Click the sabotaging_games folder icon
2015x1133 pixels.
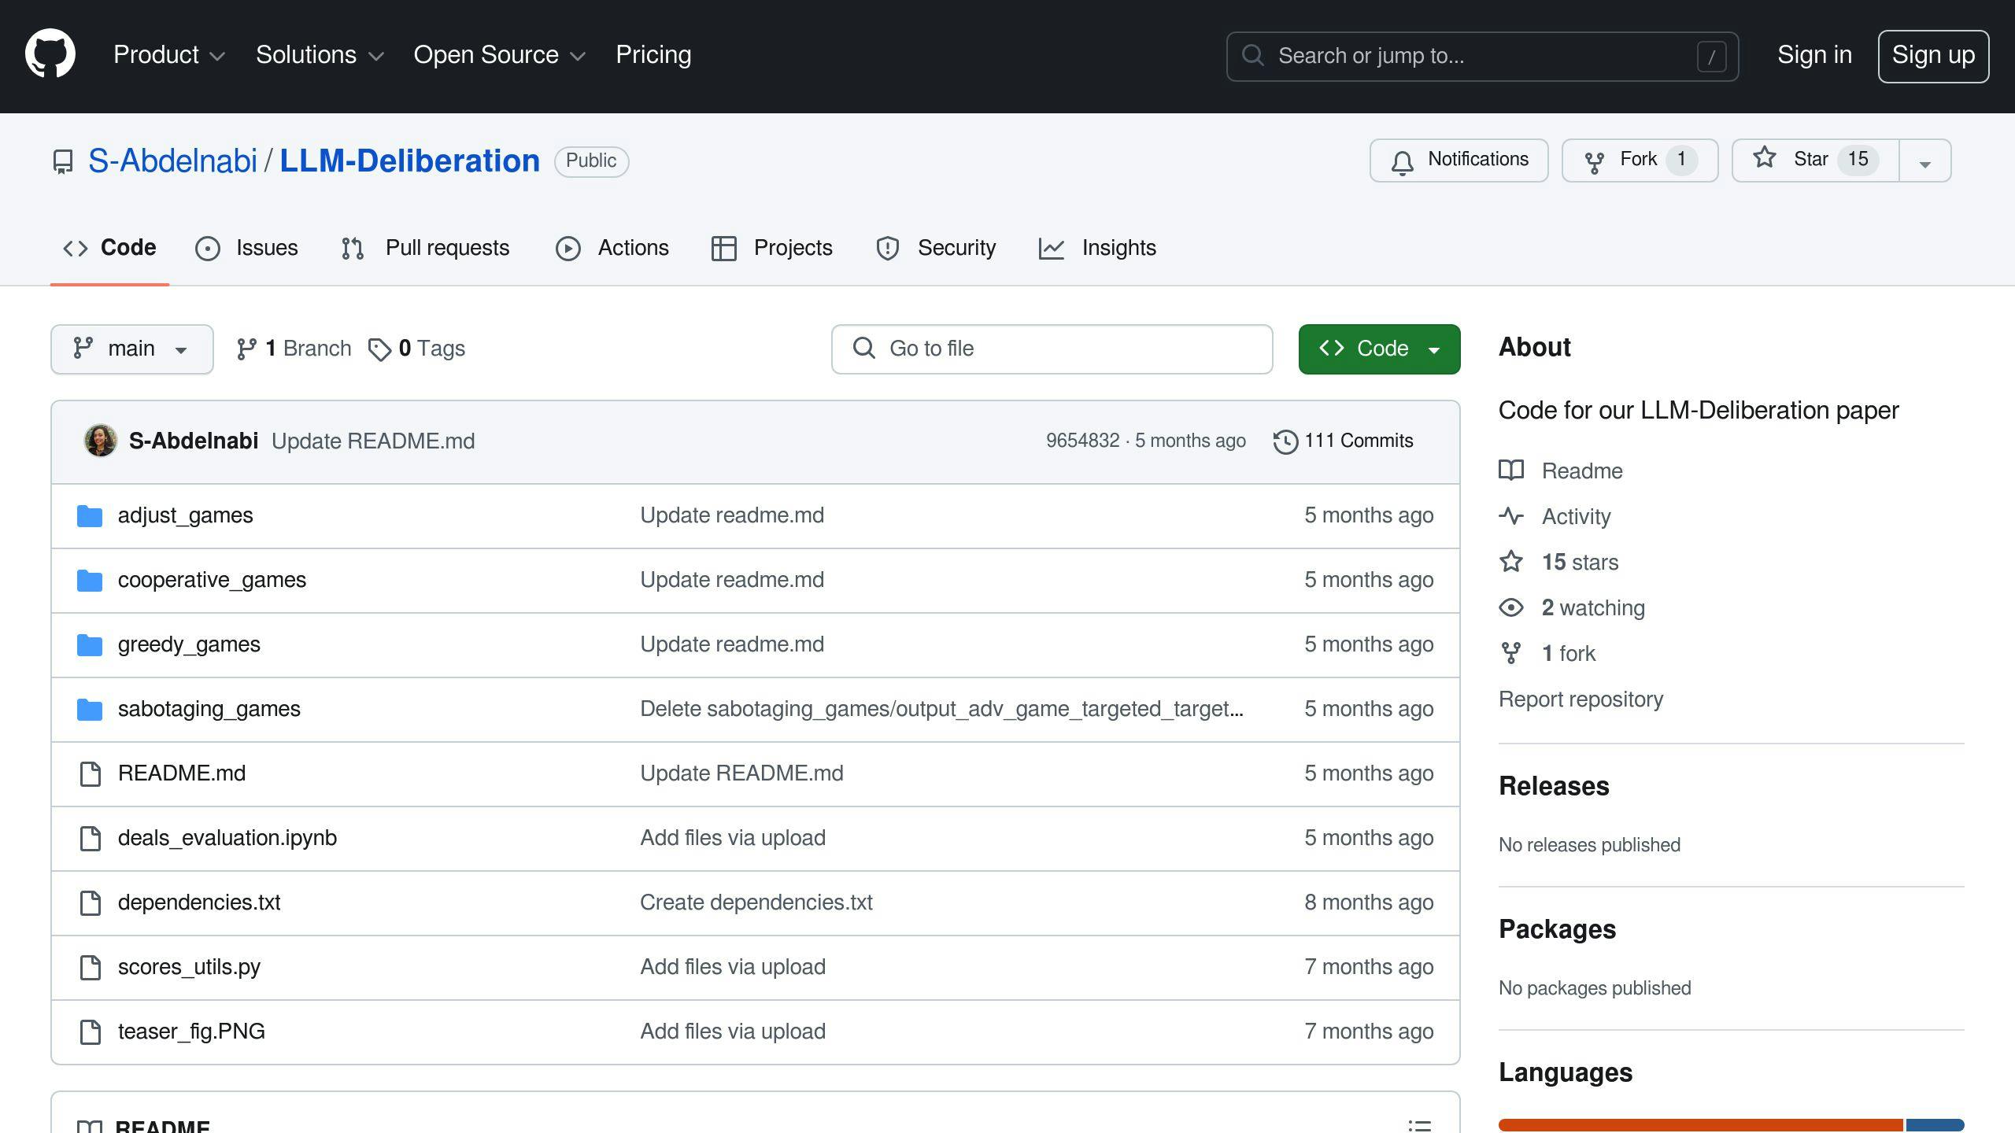(x=90, y=710)
